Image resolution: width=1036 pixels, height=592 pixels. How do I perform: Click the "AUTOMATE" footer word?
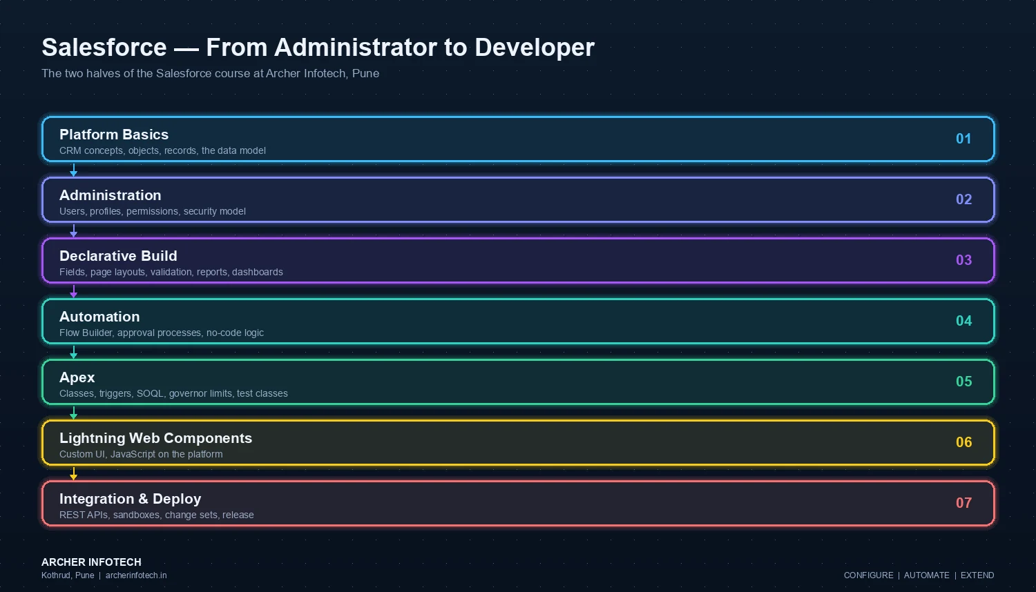tap(927, 575)
